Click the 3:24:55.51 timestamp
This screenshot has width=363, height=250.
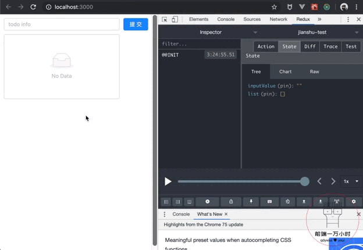tap(220, 55)
